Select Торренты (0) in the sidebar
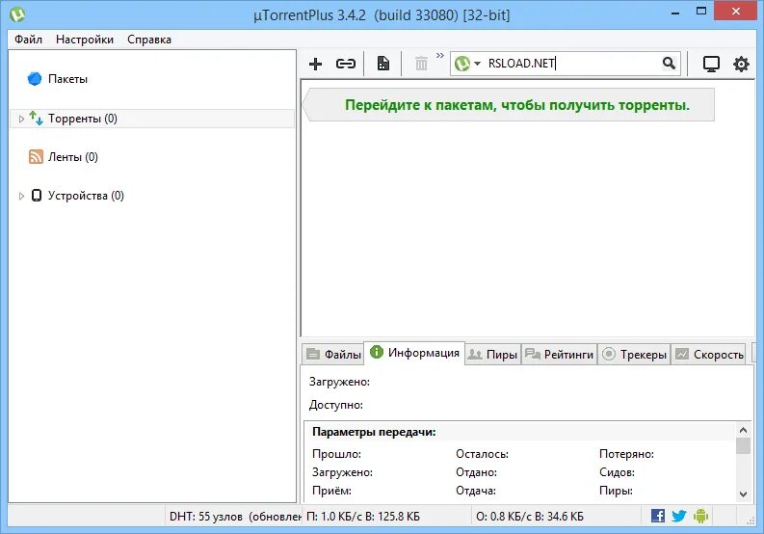This screenshot has height=534, width=764. point(83,119)
